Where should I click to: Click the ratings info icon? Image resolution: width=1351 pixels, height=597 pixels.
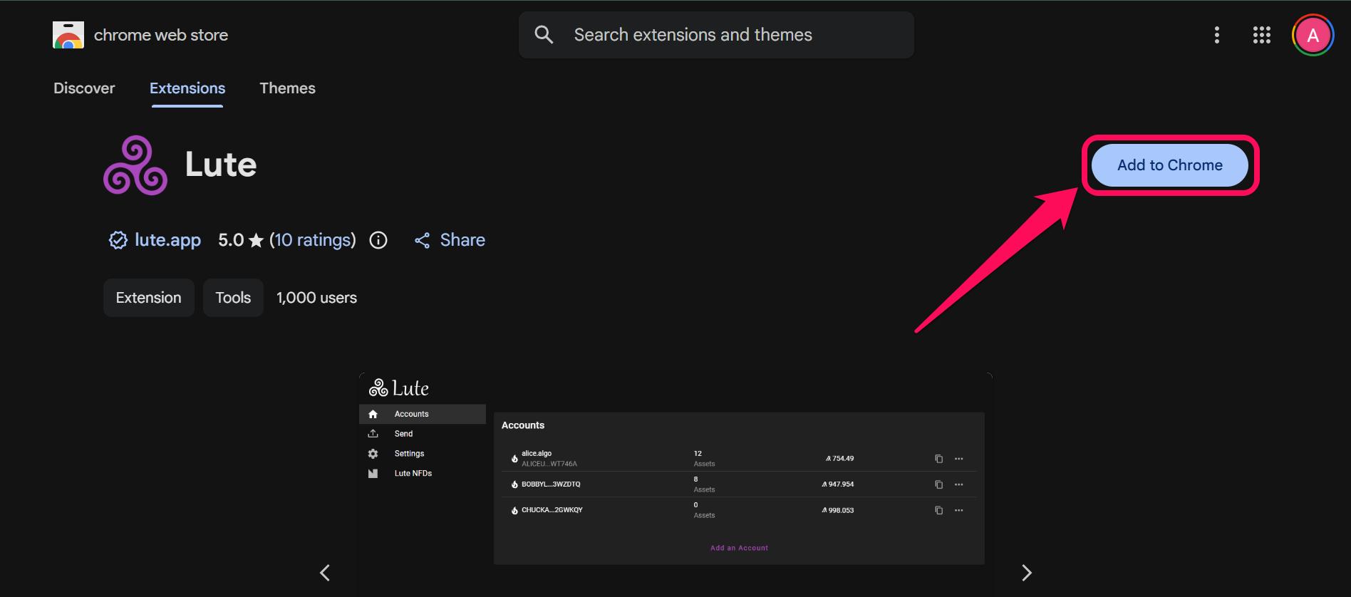378,240
